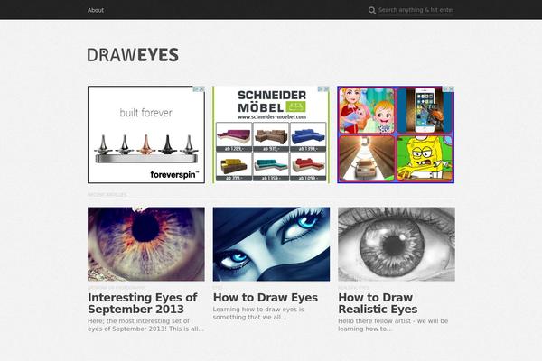Select the blue sofa priced ab 1399
Viewport: 542px width, 361px height.
point(308,137)
